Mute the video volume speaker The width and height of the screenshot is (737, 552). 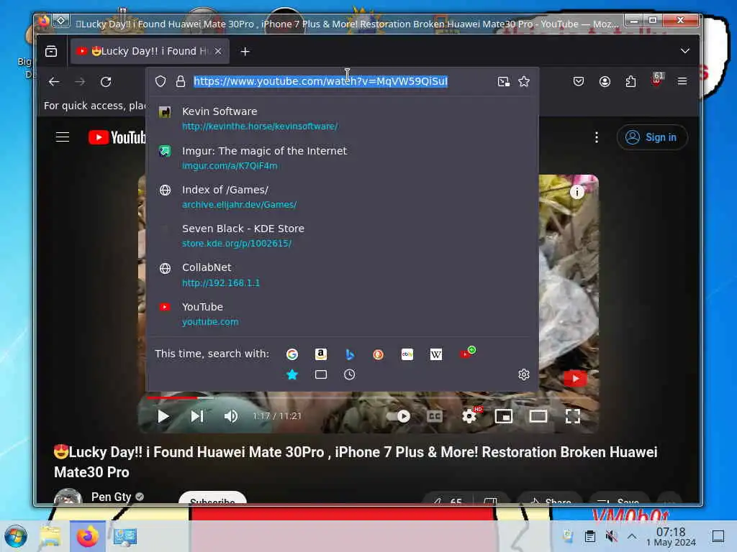[x=231, y=416]
